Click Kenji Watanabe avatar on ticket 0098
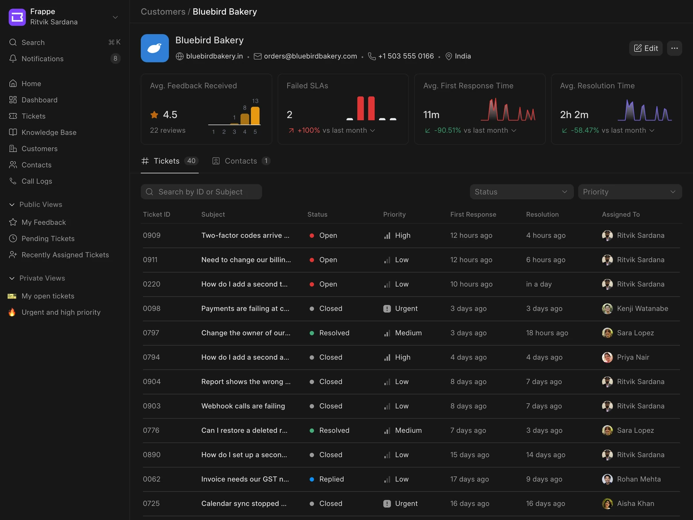The height and width of the screenshot is (520, 693). 607,309
